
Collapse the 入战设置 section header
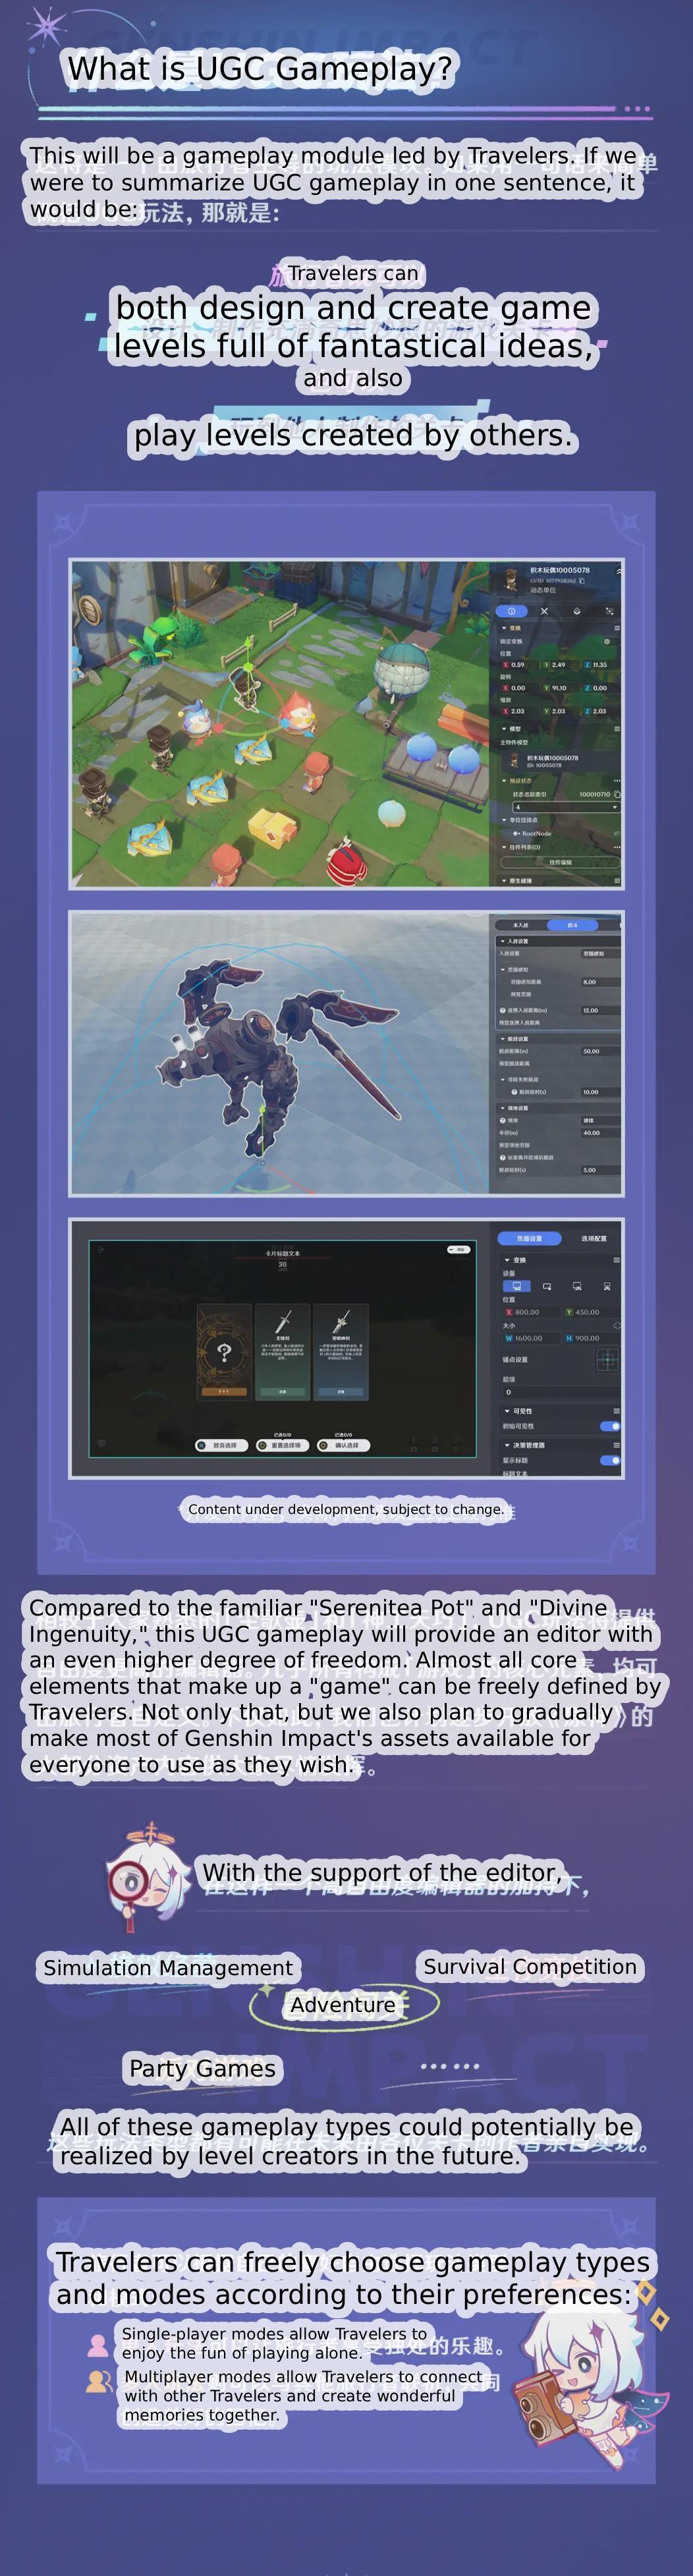503,941
